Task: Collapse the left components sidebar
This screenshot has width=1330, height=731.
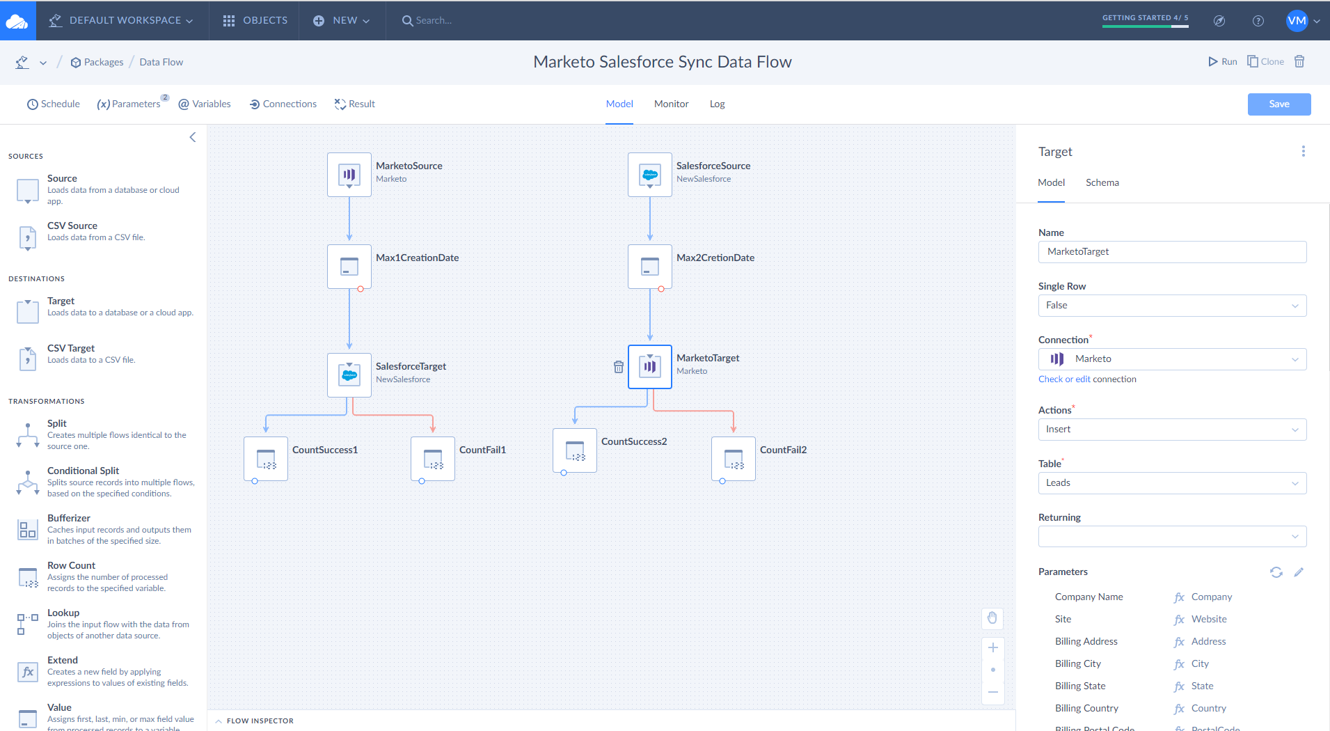Action: coord(193,137)
